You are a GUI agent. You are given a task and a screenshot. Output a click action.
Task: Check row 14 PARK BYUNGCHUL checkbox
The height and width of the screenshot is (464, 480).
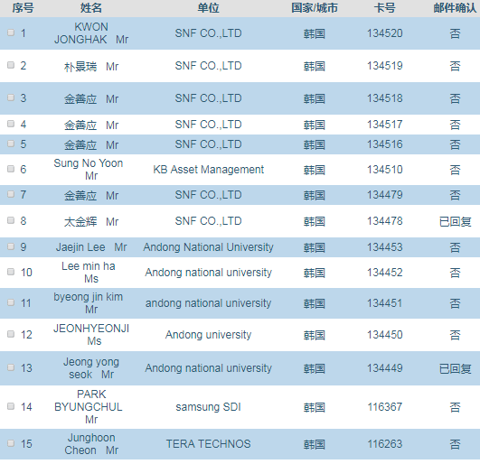[11, 406]
